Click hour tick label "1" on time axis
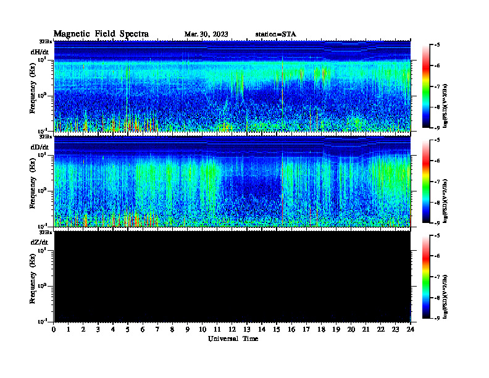This screenshot has height=378, width=489. tap(69, 329)
